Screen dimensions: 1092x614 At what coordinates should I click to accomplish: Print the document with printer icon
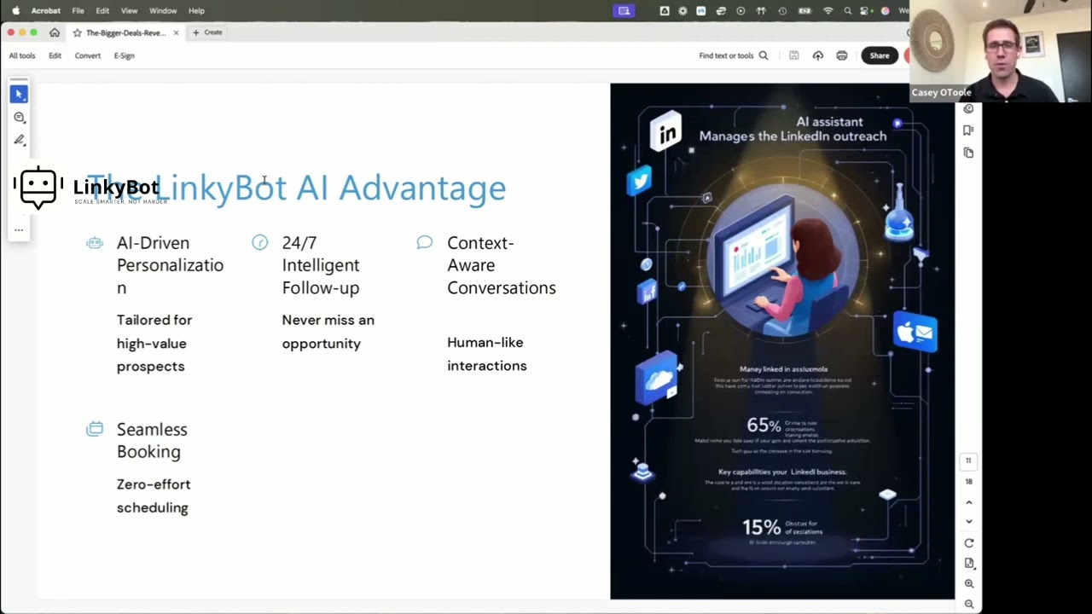(x=841, y=55)
